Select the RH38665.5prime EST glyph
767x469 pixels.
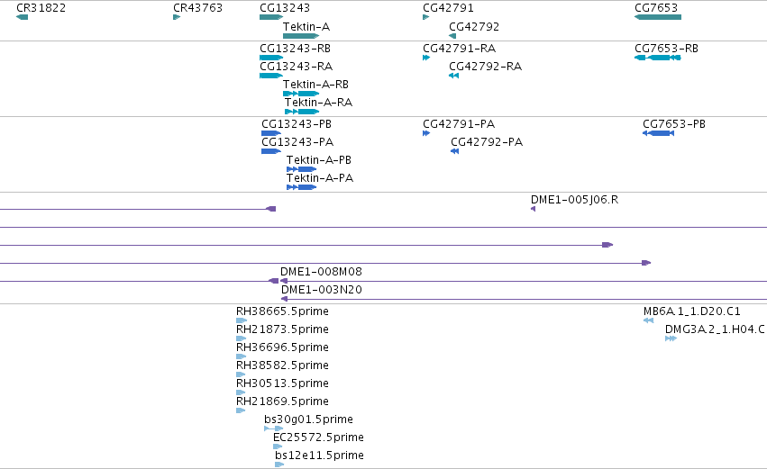pos(242,321)
